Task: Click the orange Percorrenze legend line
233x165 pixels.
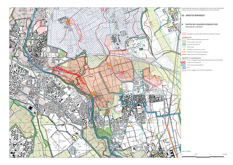Action: [184, 55]
